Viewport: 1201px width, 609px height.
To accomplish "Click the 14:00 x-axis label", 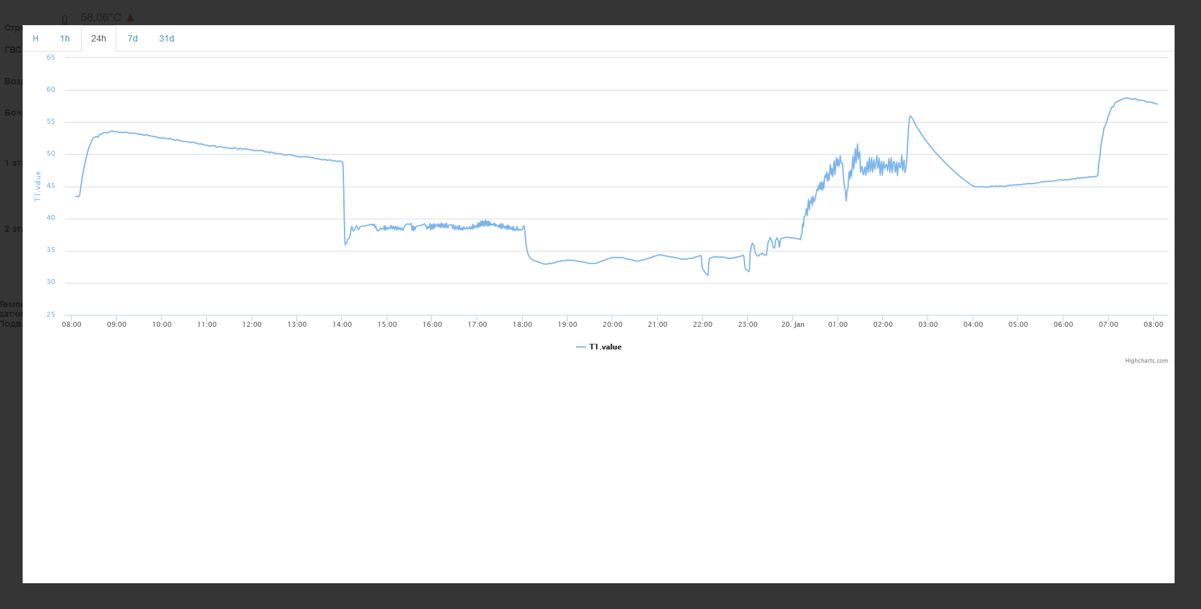I will (342, 324).
